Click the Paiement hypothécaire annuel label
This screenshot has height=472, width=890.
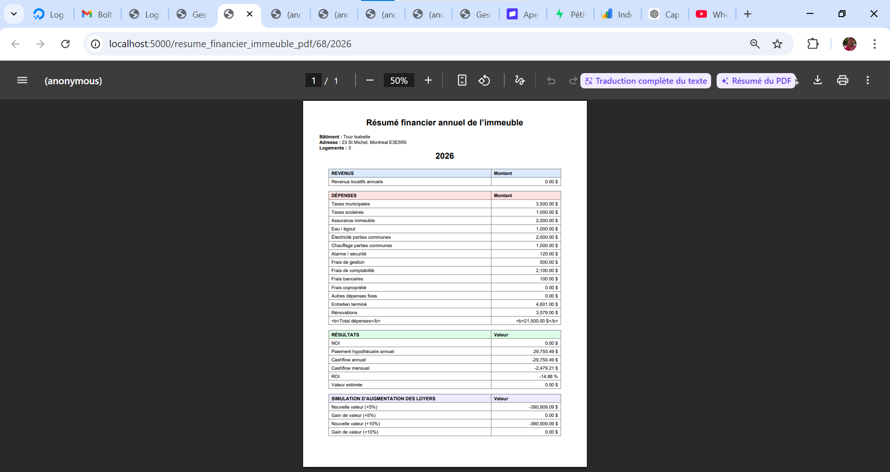[x=362, y=352]
